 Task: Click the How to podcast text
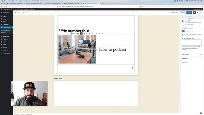pos(113,50)
